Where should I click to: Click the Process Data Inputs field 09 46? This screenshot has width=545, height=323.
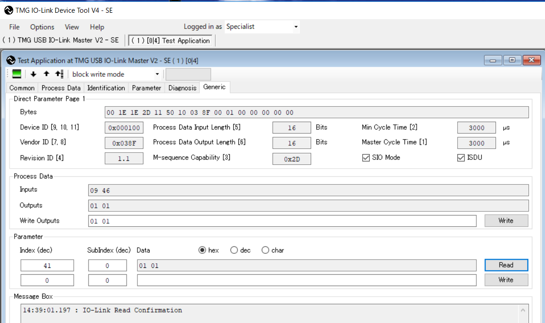[x=308, y=190]
